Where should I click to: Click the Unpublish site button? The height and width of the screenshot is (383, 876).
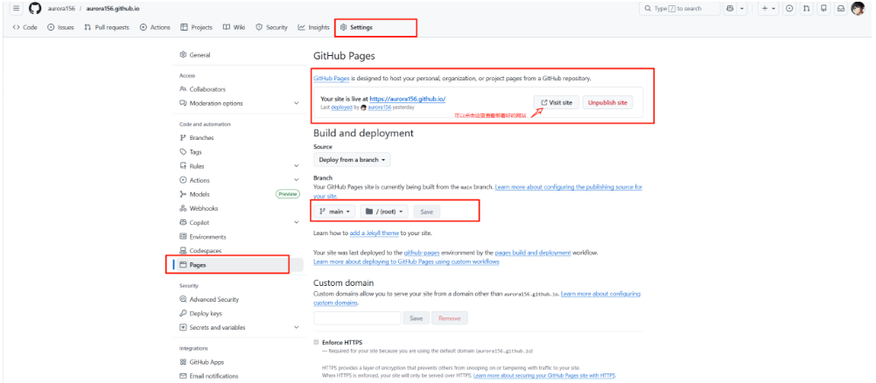[x=607, y=102]
